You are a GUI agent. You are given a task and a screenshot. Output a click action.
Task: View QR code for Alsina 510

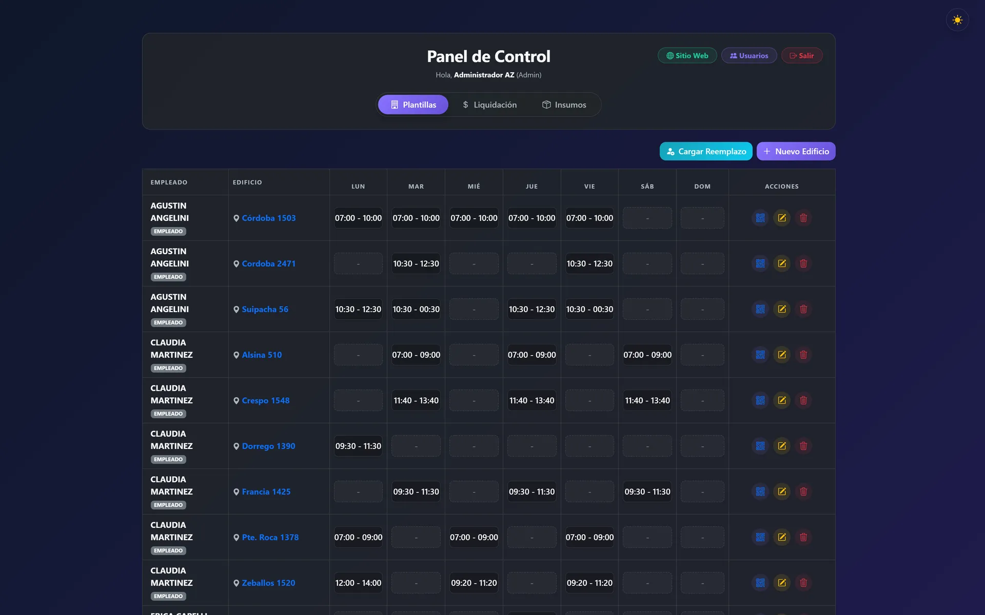[x=760, y=355]
